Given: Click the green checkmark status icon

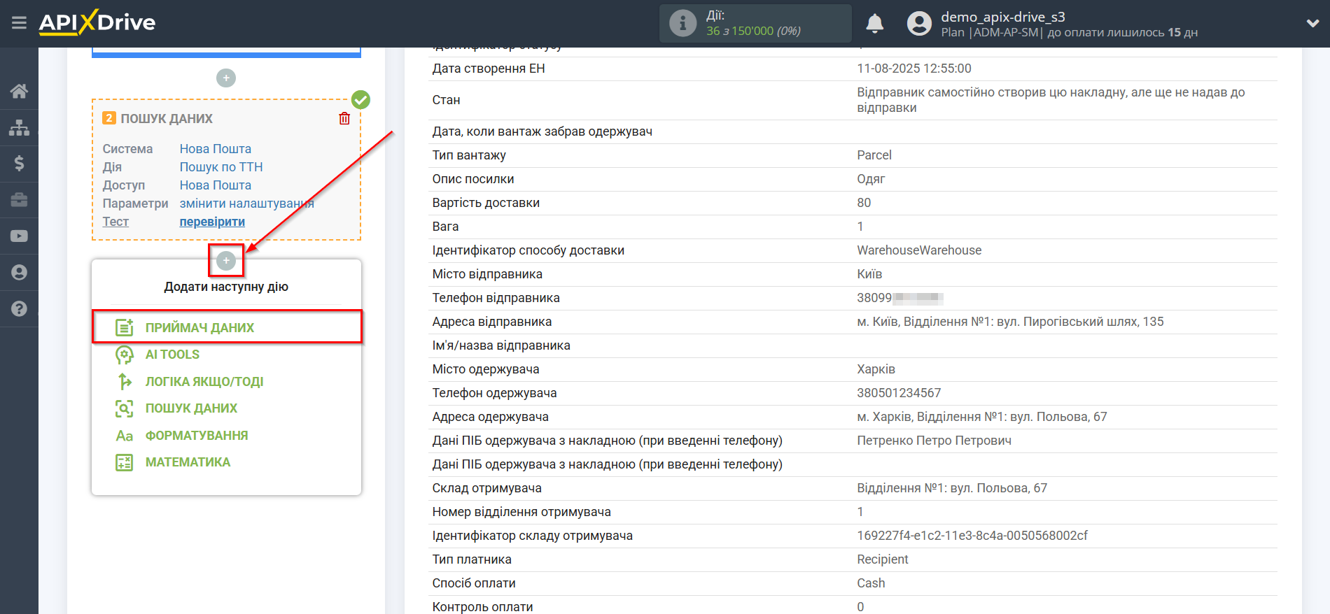Looking at the screenshot, I should tap(360, 100).
